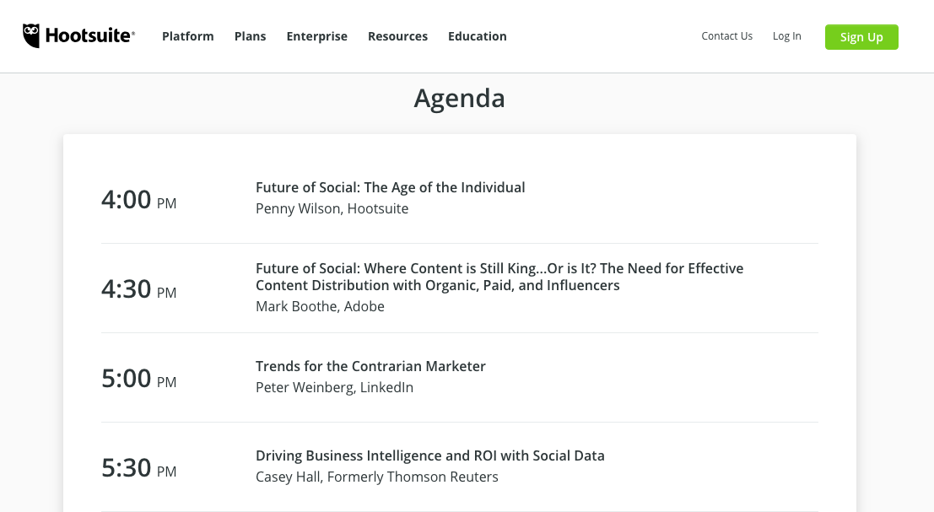934x512 pixels.
Task: Expand the Education navigation menu
Action: [x=477, y=36]
